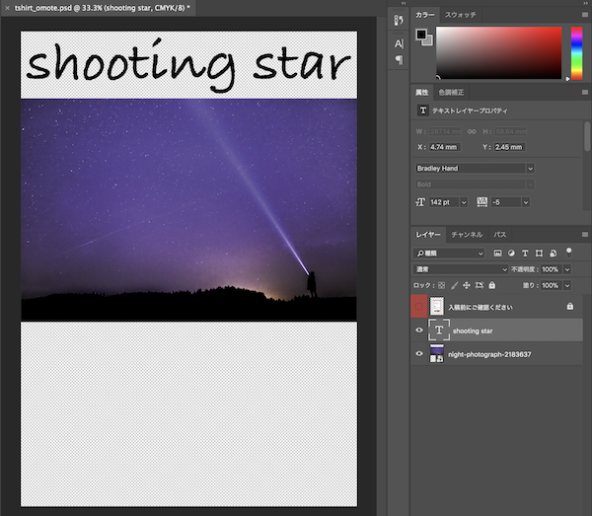
Task: Toggle the layer filtering on/off switch
Action: pyautogui.click(x=569, y=253)
